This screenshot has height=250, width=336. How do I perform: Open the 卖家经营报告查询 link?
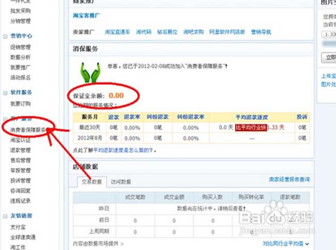coord(289,179)
